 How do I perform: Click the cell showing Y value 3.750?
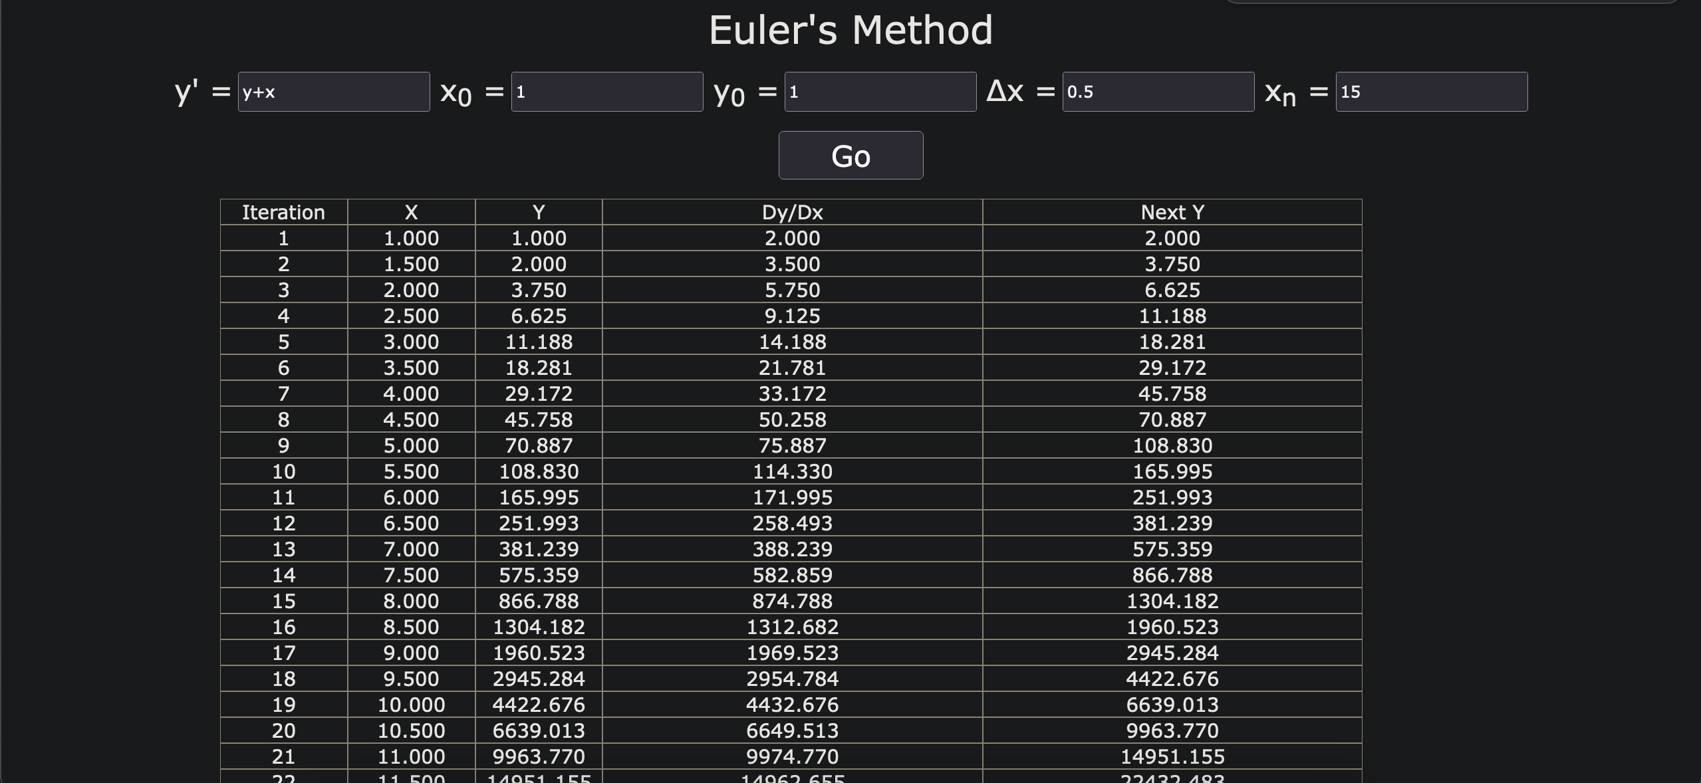(537, 290)
